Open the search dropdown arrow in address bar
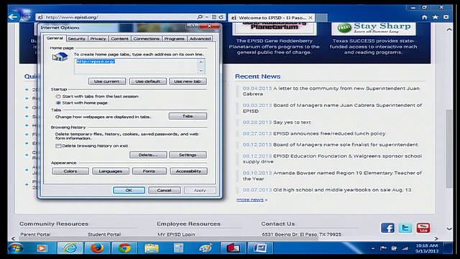 click(x=207, y=17)
